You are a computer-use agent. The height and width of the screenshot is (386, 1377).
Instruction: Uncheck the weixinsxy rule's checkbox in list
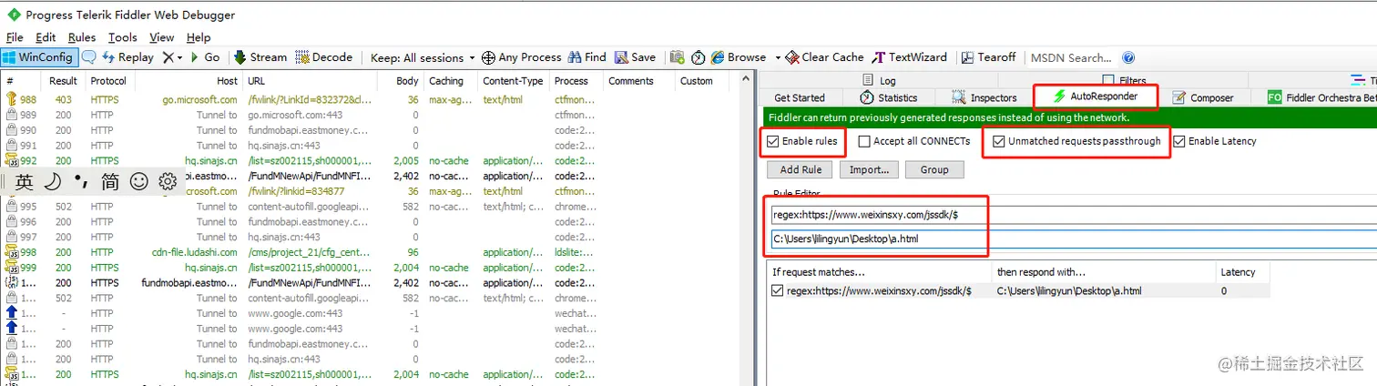point(777,290)
